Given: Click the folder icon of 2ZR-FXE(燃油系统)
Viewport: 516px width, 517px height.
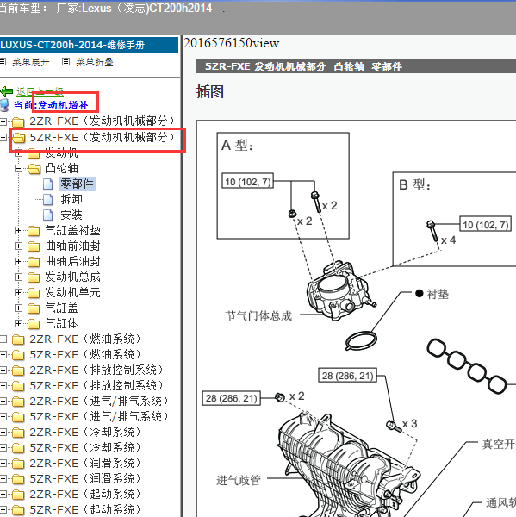Looking at the screenshot, I should [18, 339].
